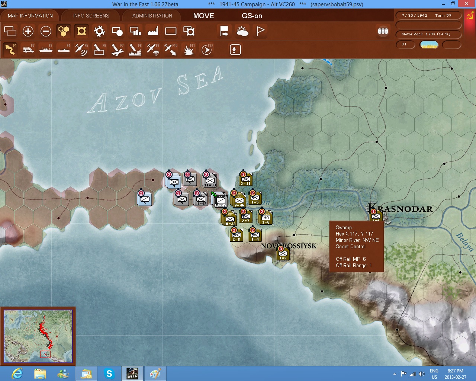This screenshot has height=381, width=476.
Task: Click the Soviet hammer and sickle flag
Action: 470,16
